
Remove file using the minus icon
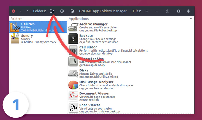[x=157, y=11]
